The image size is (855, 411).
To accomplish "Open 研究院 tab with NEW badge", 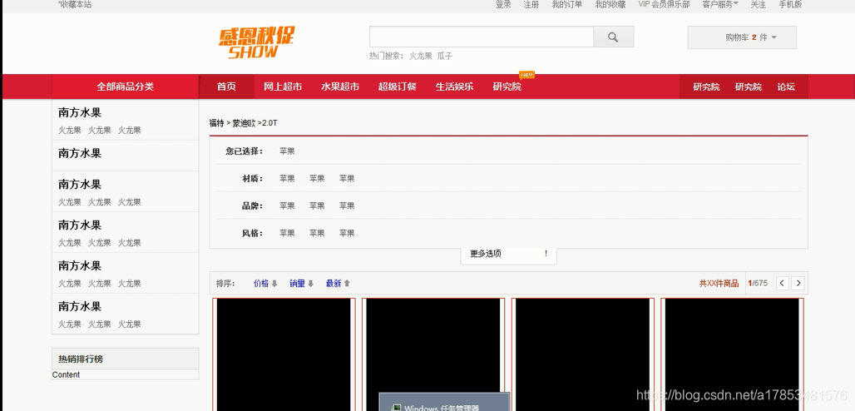I will [507, 87].
